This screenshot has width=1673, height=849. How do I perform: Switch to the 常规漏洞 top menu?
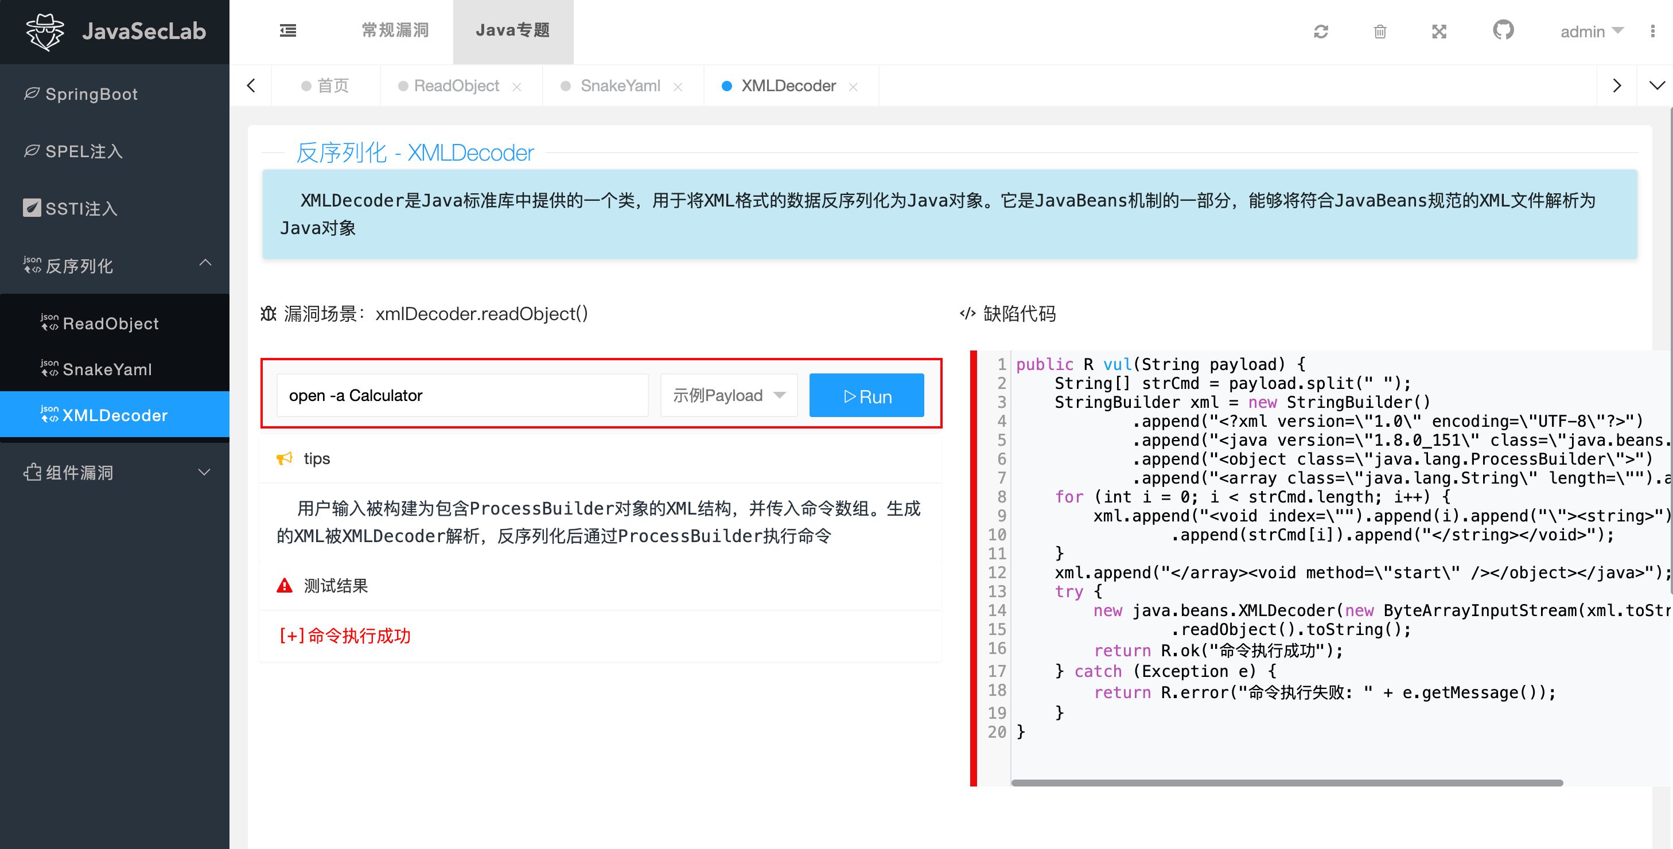[395, 30]
